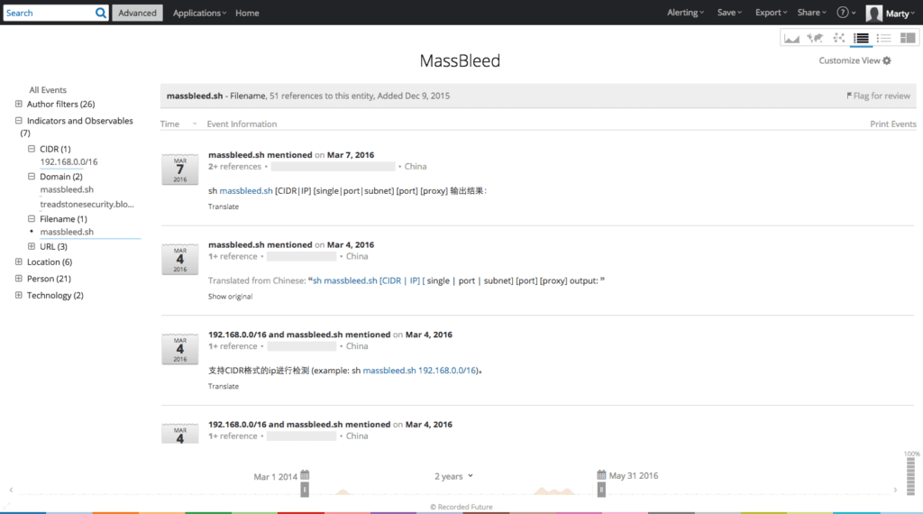Viewport: 923px width, 514px height.
Task: Click the Advanced search button
Action: [137, 13]
